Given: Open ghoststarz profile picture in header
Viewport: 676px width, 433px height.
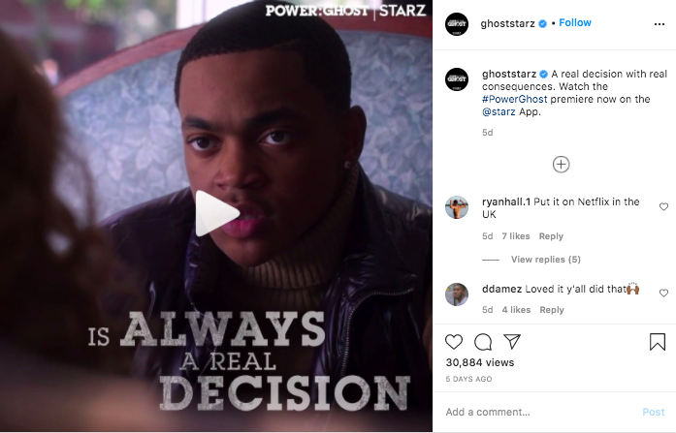Looking at the screenshot, I should click(x=457, y=24).
